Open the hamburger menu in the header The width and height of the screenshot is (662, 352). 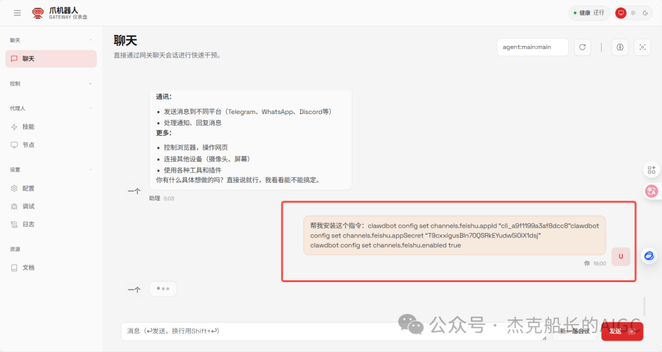(17, 13)
